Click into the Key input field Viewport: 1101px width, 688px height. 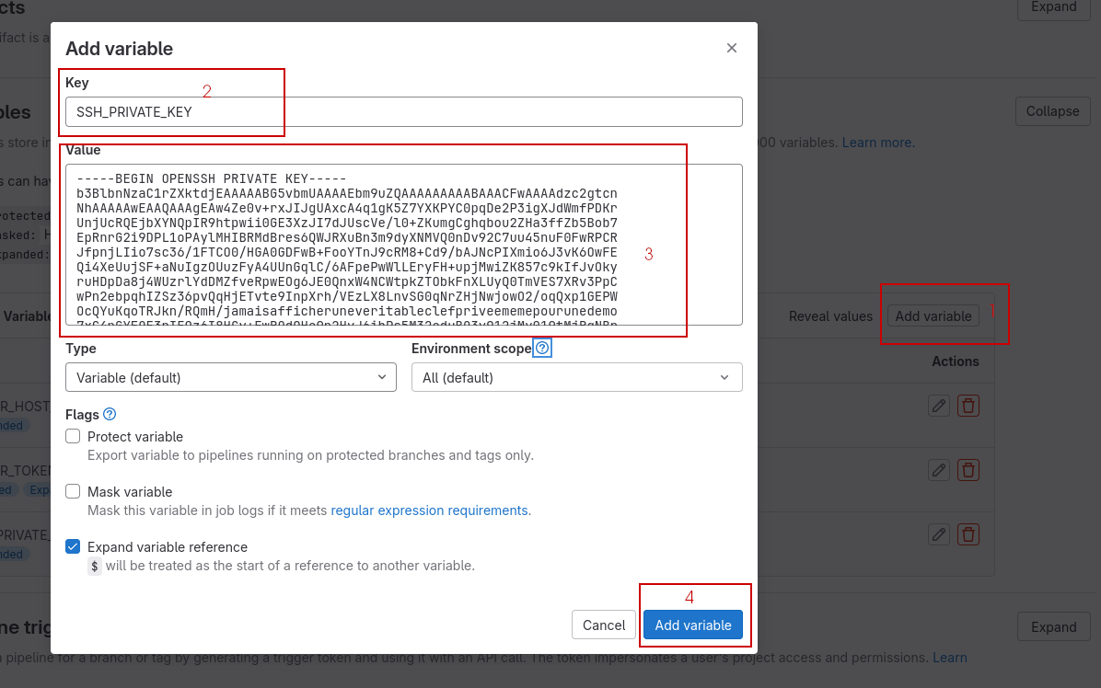coord(403,111)
